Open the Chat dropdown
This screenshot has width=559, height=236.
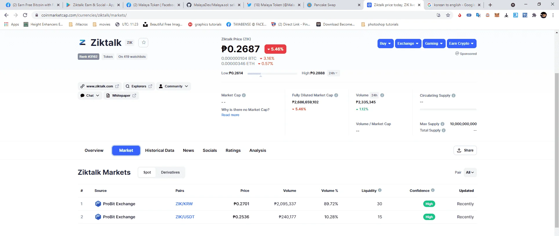pos(90,96)
